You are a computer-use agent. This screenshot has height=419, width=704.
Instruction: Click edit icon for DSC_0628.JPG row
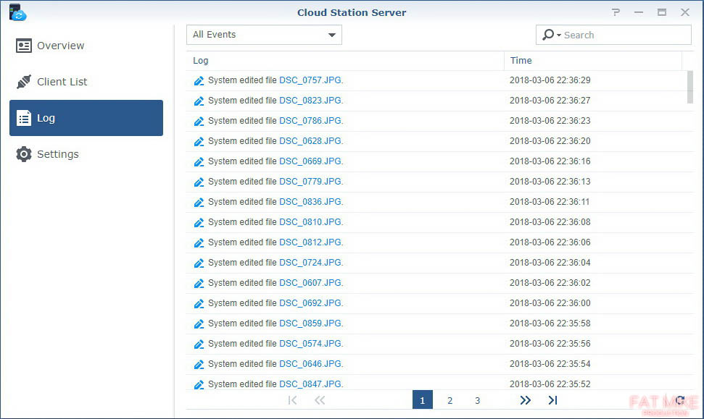click(x=199, y=141)
